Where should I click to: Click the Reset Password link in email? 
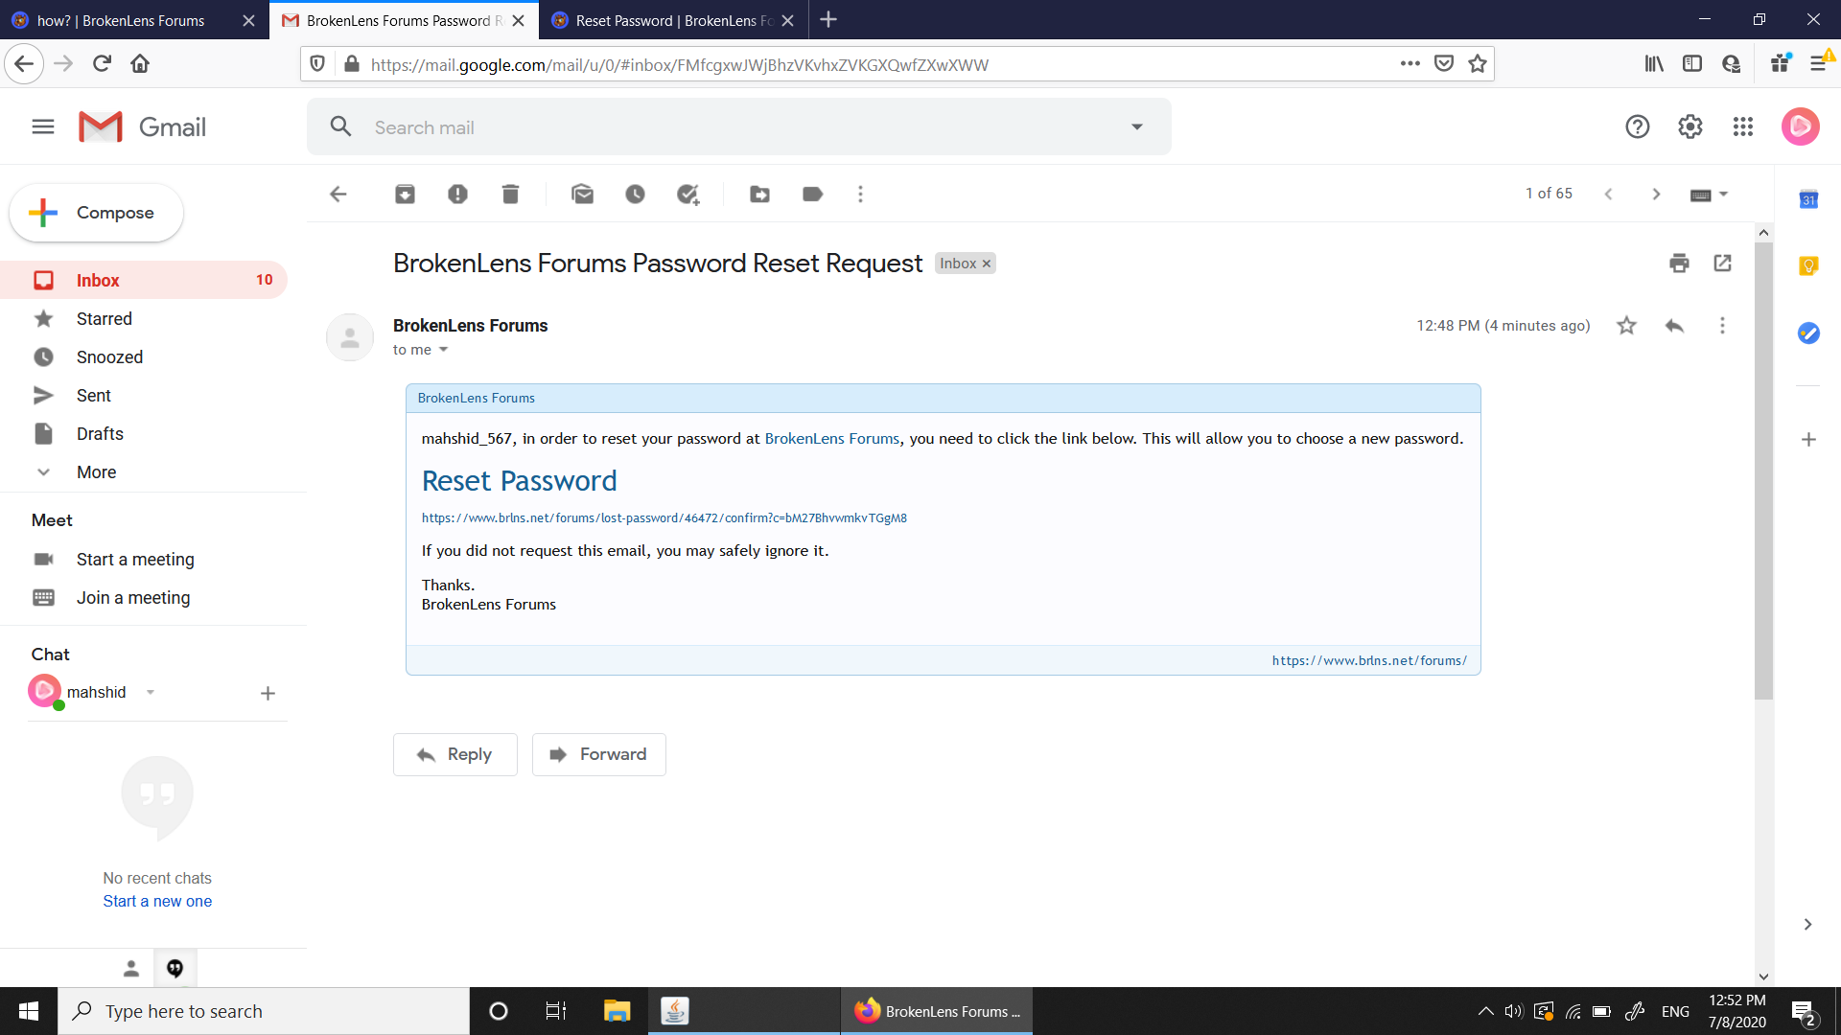[519, 480]
